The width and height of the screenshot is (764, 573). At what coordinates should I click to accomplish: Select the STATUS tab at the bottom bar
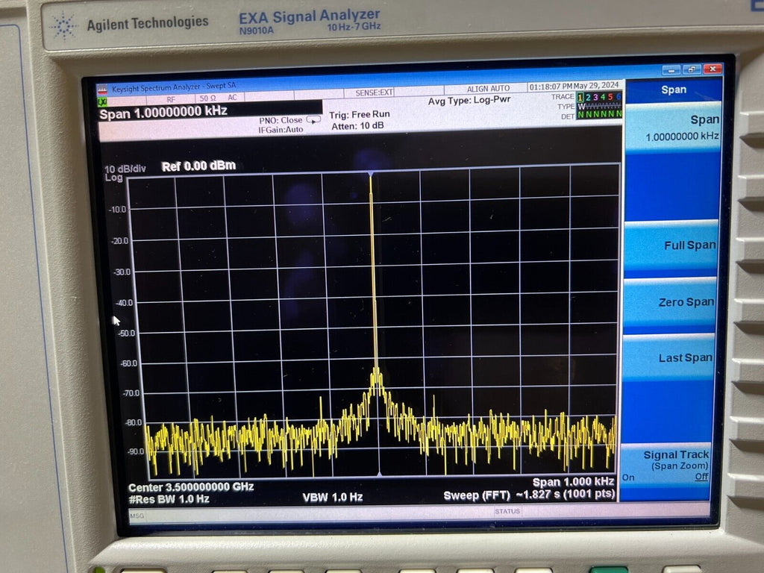pos(508,512)
